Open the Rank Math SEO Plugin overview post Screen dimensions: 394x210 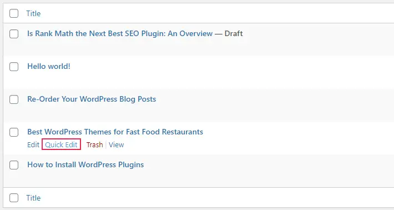(120, 33)
